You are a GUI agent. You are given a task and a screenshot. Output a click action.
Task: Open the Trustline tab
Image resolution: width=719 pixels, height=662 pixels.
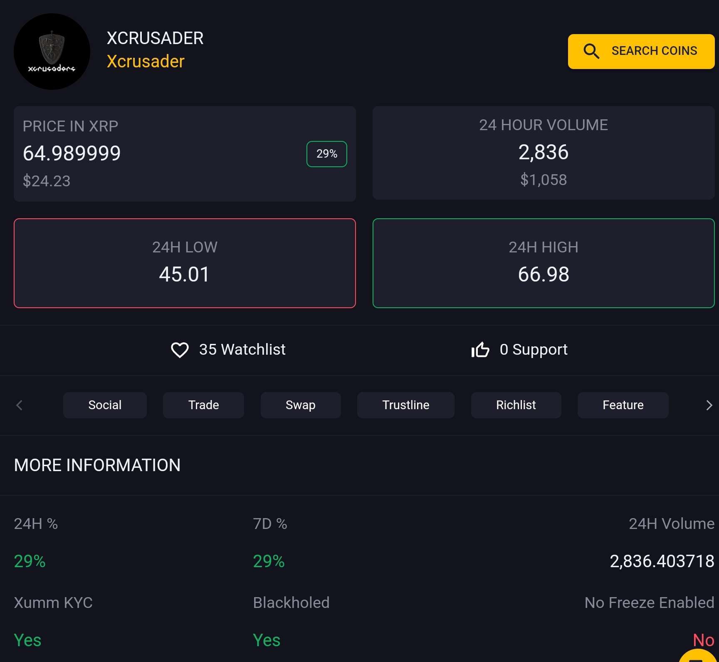tap(406, 405)
